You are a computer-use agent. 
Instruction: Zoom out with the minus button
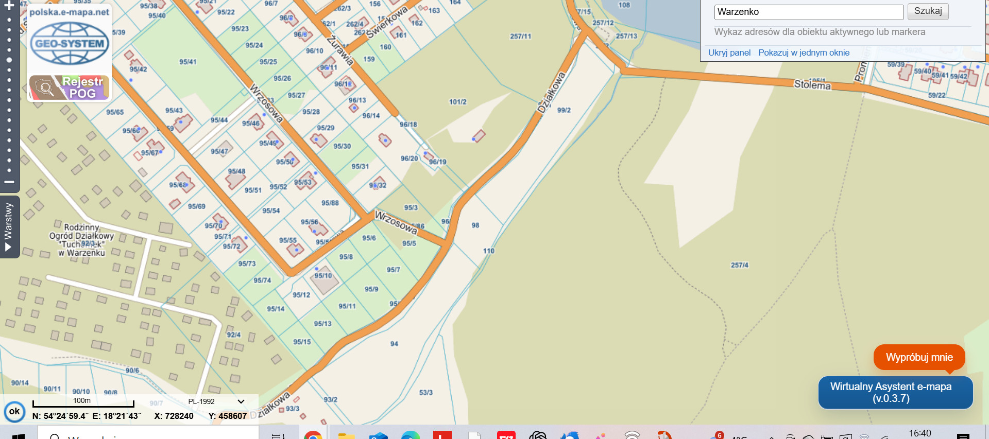click(9, 182)
